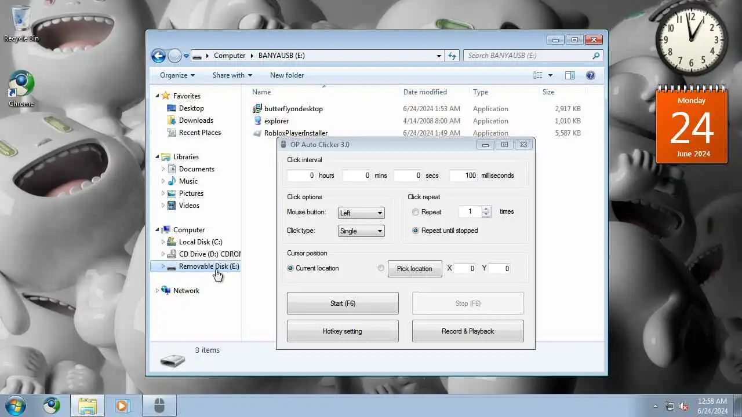
Task: Open Chrome from the taskbar
Action: click(x=52, y=405)
